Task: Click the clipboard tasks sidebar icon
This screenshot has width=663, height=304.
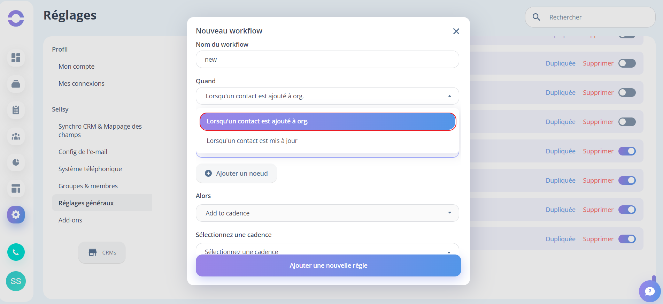Action: click(16, 110)
